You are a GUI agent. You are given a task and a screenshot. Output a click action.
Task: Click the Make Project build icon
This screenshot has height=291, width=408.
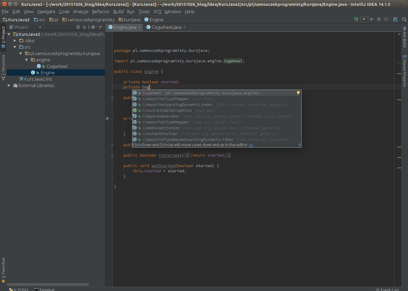[x=356, y=19]
